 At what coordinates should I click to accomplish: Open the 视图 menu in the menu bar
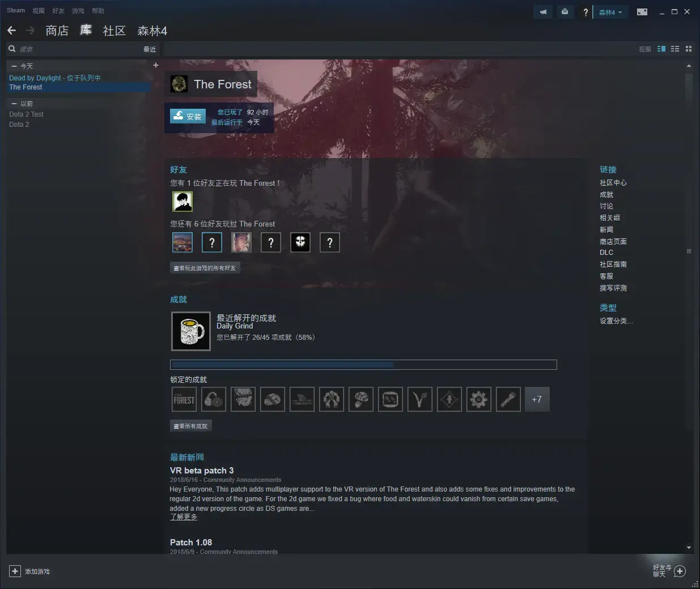[x=39, y=11]
